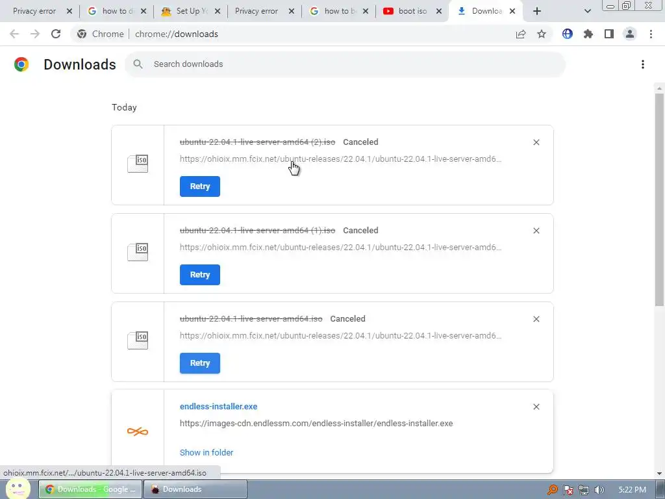665x499 pixels.
Task: Click the scrollbar down arrow
Action: pyautogui.click(x=659, y=474)
